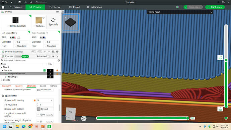231x130 pixels.
Task: Click the horizontal move progress slider handle
Action: point(187,118)
